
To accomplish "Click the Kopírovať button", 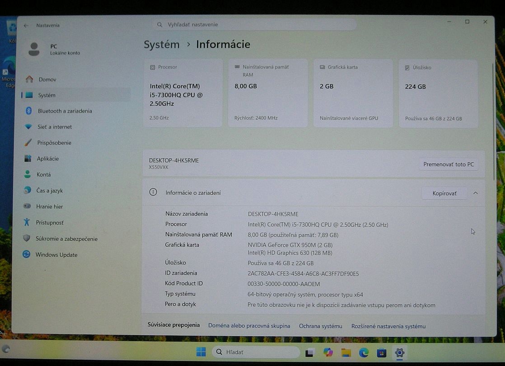I will point(444,193).
